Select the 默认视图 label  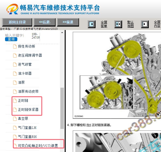coord(130,24)
